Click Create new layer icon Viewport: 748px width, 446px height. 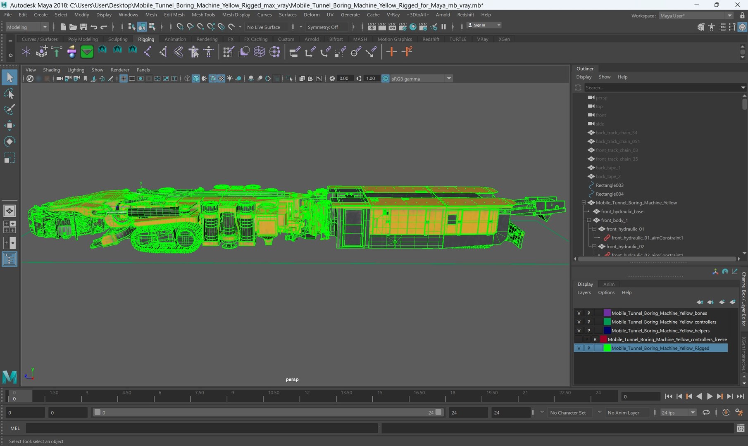[x=722, y=302]
